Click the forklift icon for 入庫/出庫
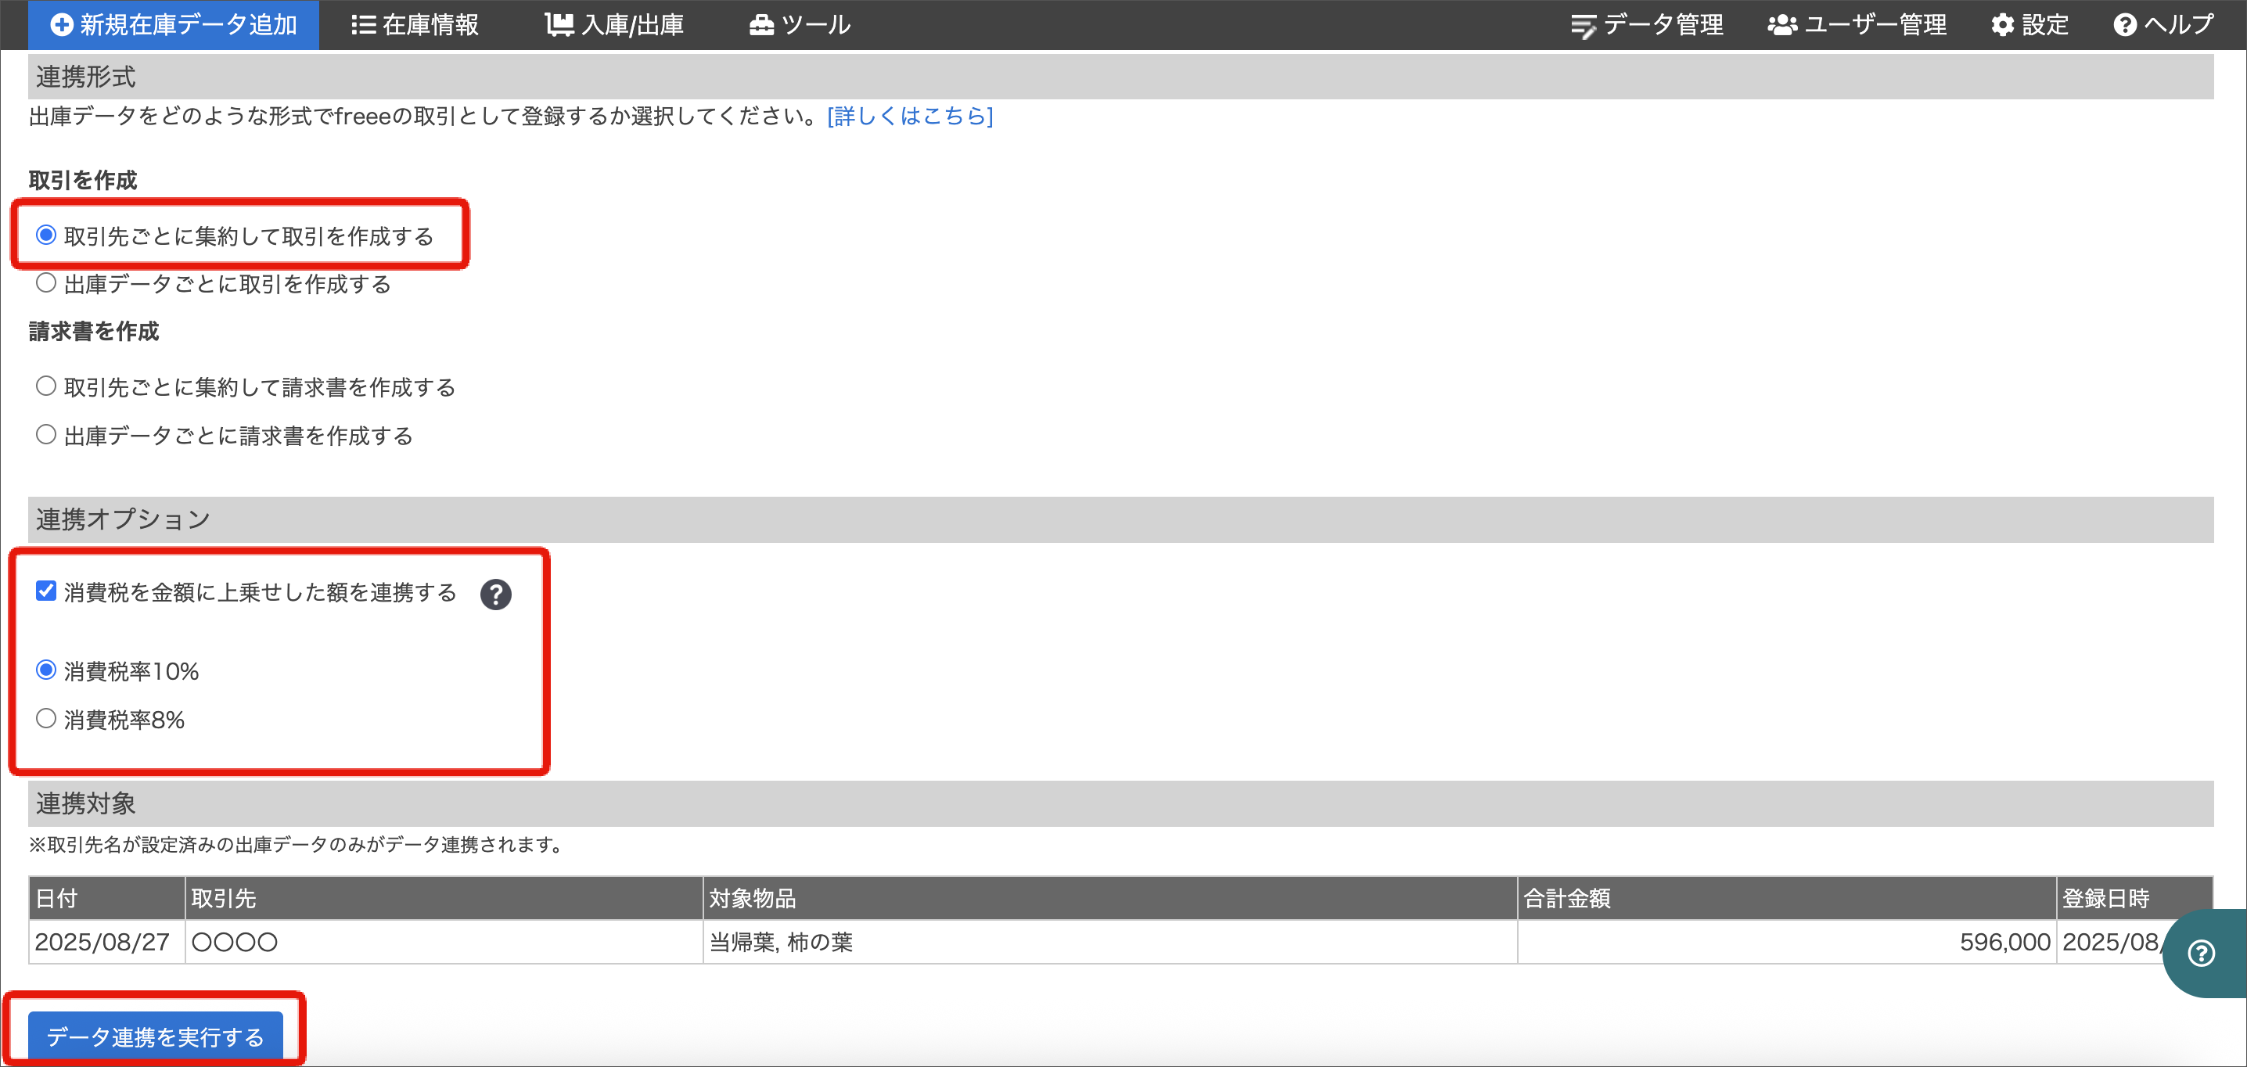Image resolution: width=2247 pixels, height=1067 pixels. tap(559, 24)
